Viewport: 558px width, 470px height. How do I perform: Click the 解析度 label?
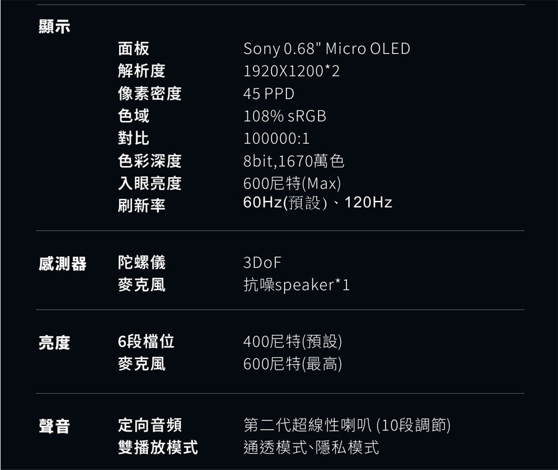point(141,71)
